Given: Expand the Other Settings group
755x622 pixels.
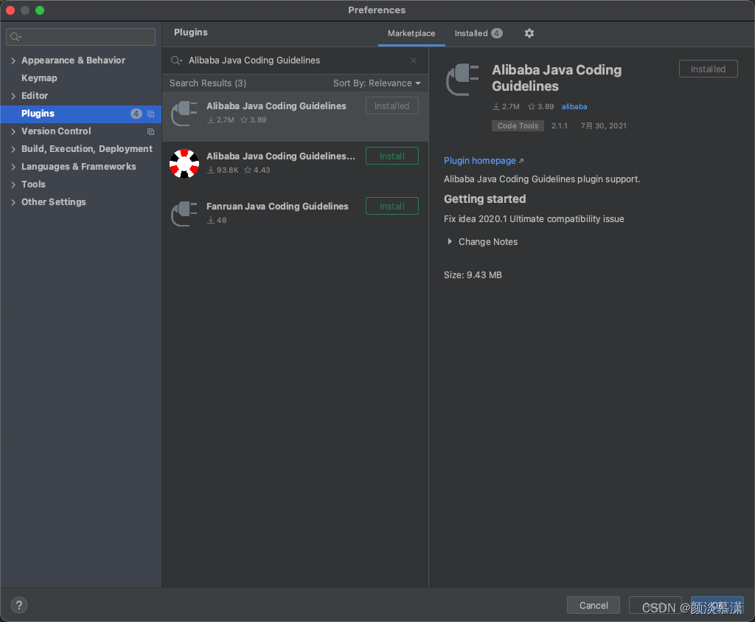Looking at the screenshot, I should pyautogui.click(x=13, y=202).
